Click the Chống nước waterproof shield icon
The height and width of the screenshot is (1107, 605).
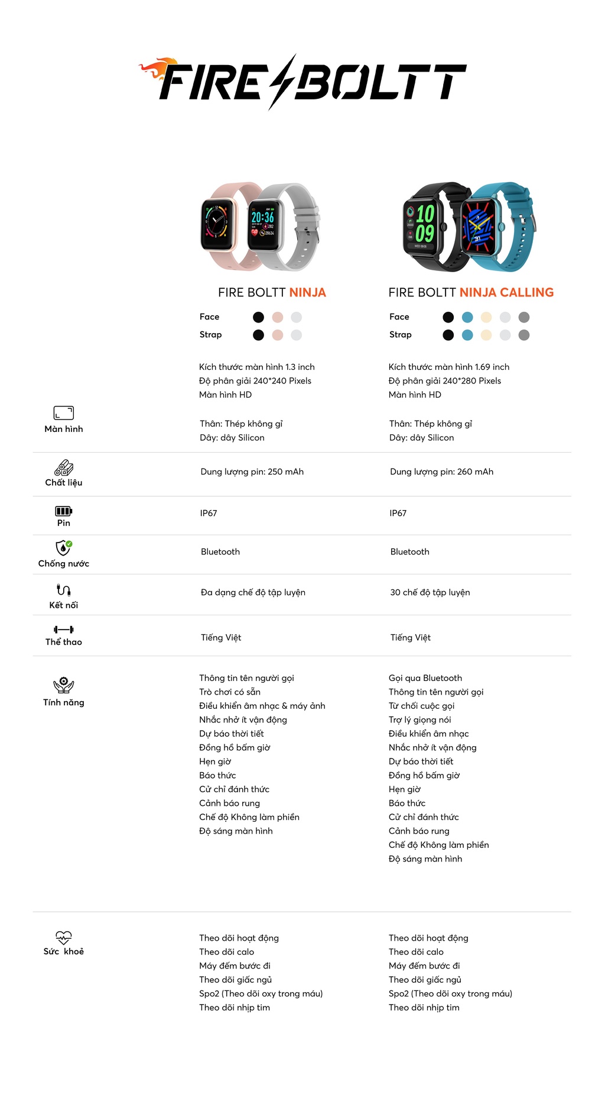pyautogui.click(x=64, y=548)
